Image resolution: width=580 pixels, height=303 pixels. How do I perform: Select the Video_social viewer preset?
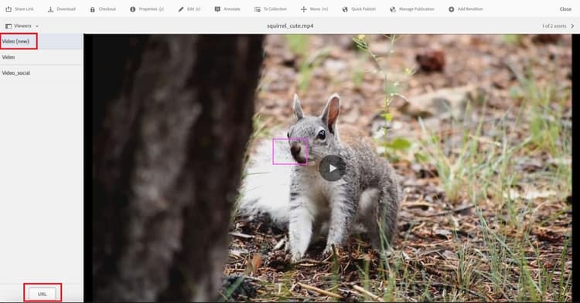point(41,73)
